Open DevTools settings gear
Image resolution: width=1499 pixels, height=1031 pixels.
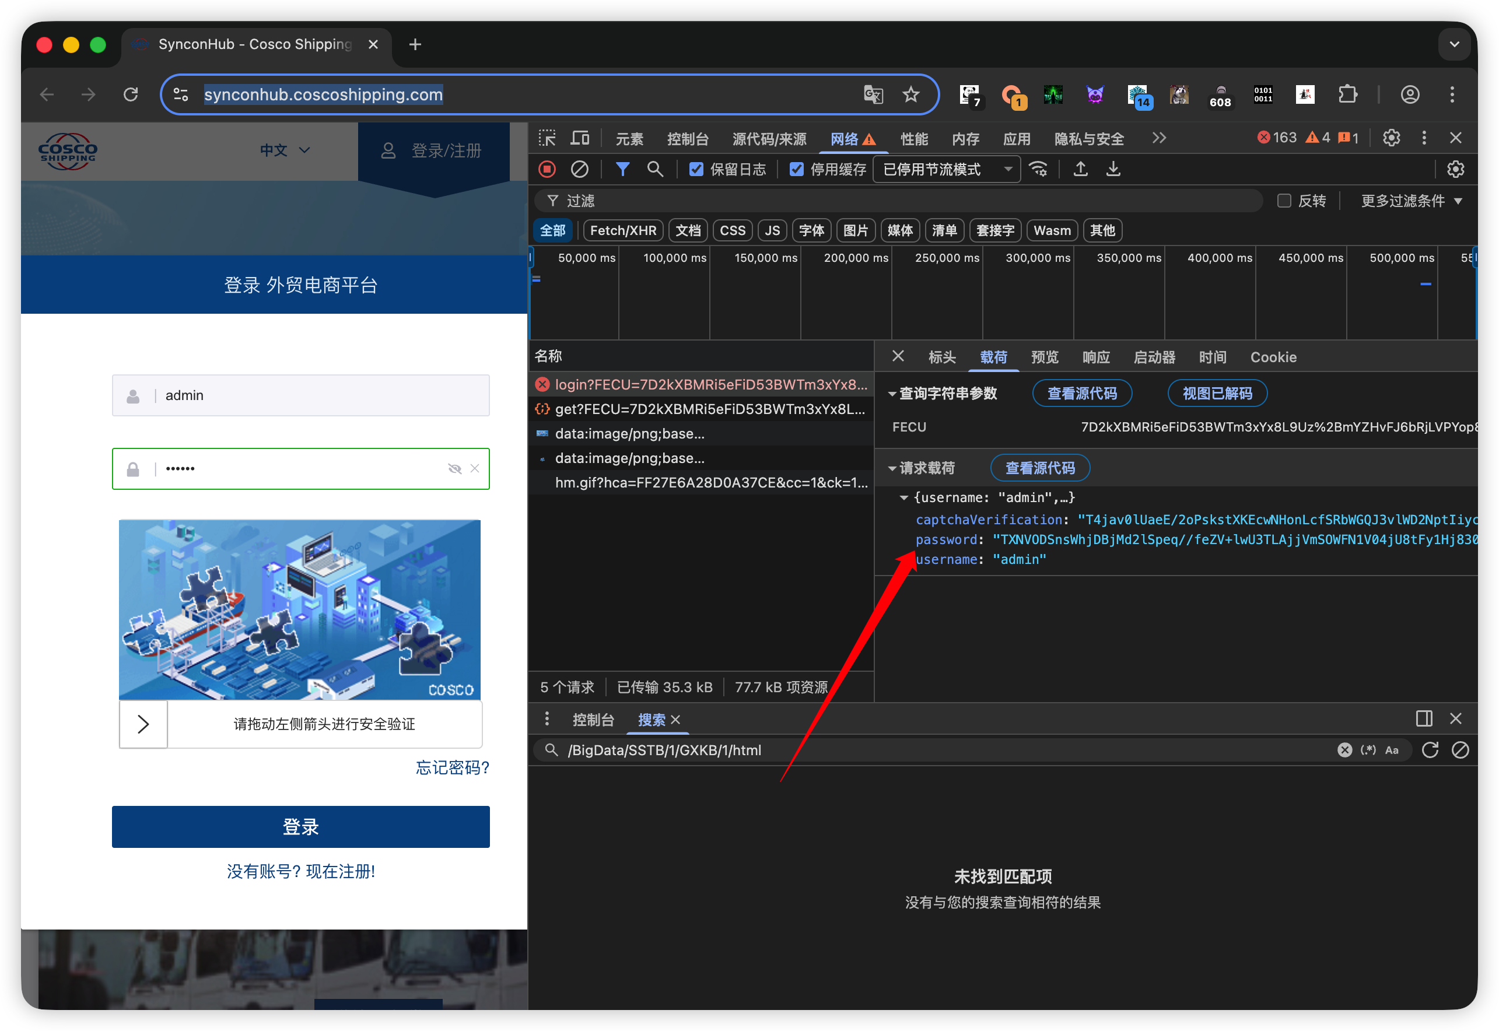(1391, 138)
